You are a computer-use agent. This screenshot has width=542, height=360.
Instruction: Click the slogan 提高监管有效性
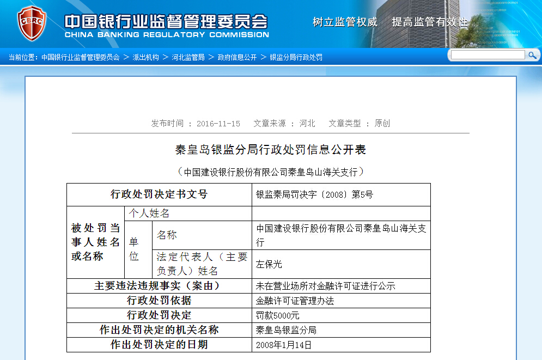pyautogui.click(x=430, y=22)
